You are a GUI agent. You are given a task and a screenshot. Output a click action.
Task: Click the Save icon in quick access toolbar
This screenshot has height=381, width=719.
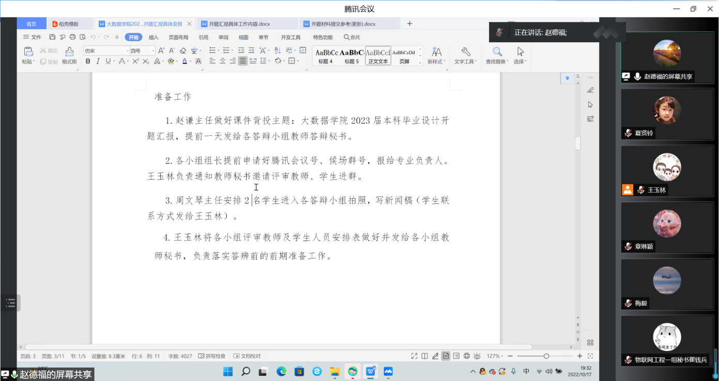click(52, 37)
